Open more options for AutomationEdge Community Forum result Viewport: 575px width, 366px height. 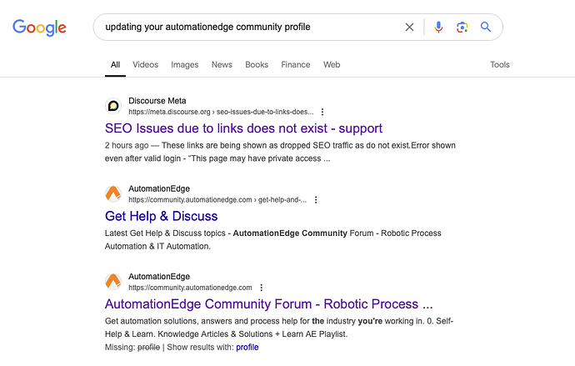tap(262, 288)
